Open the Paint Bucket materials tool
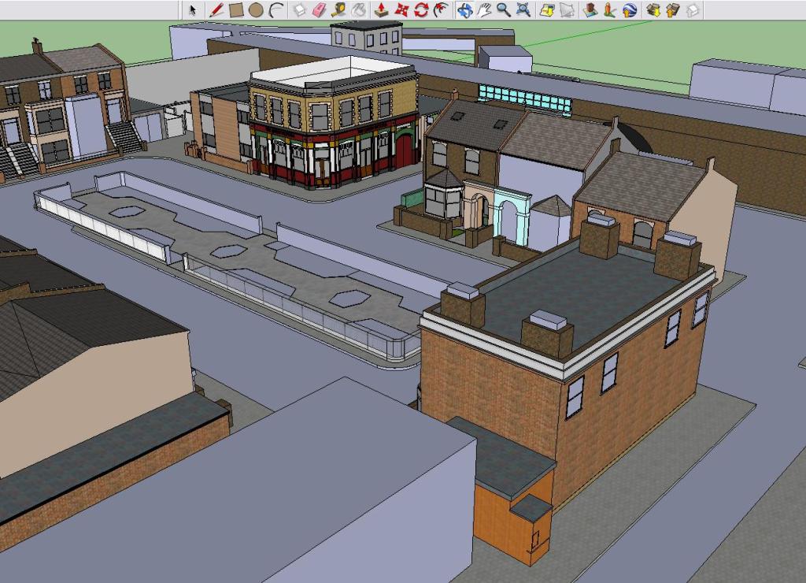The image size is (806, 583). [358, 10]
